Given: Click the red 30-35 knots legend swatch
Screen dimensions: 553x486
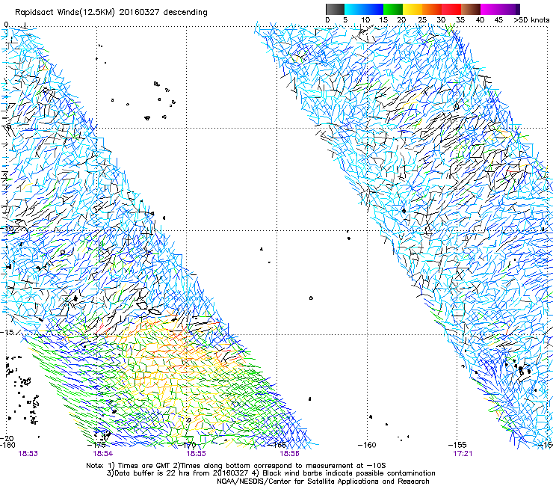Looking at the screenshot, I should tap(451, 9).
